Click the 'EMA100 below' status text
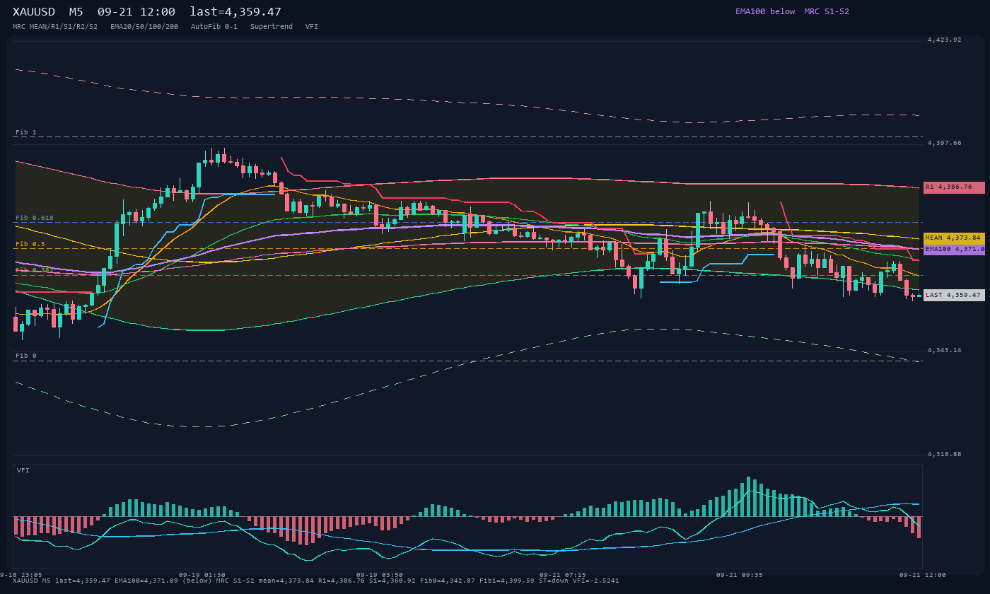Viewport: 990px width, 594px height. (765, 11)
